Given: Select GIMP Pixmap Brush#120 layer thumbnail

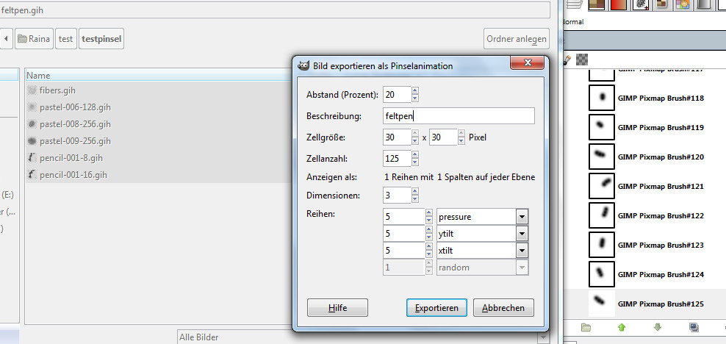Looking at the screenshot, I should tap(602, 157).
